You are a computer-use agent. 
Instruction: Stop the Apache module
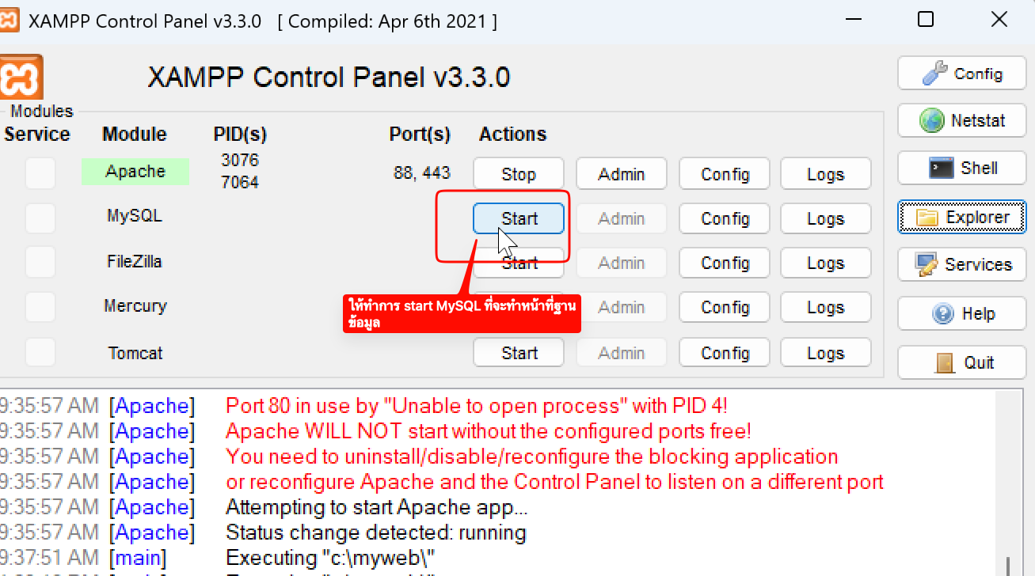pyautogui.click(x=519, y=174)
